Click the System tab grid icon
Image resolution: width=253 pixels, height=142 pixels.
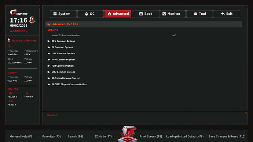55,14
